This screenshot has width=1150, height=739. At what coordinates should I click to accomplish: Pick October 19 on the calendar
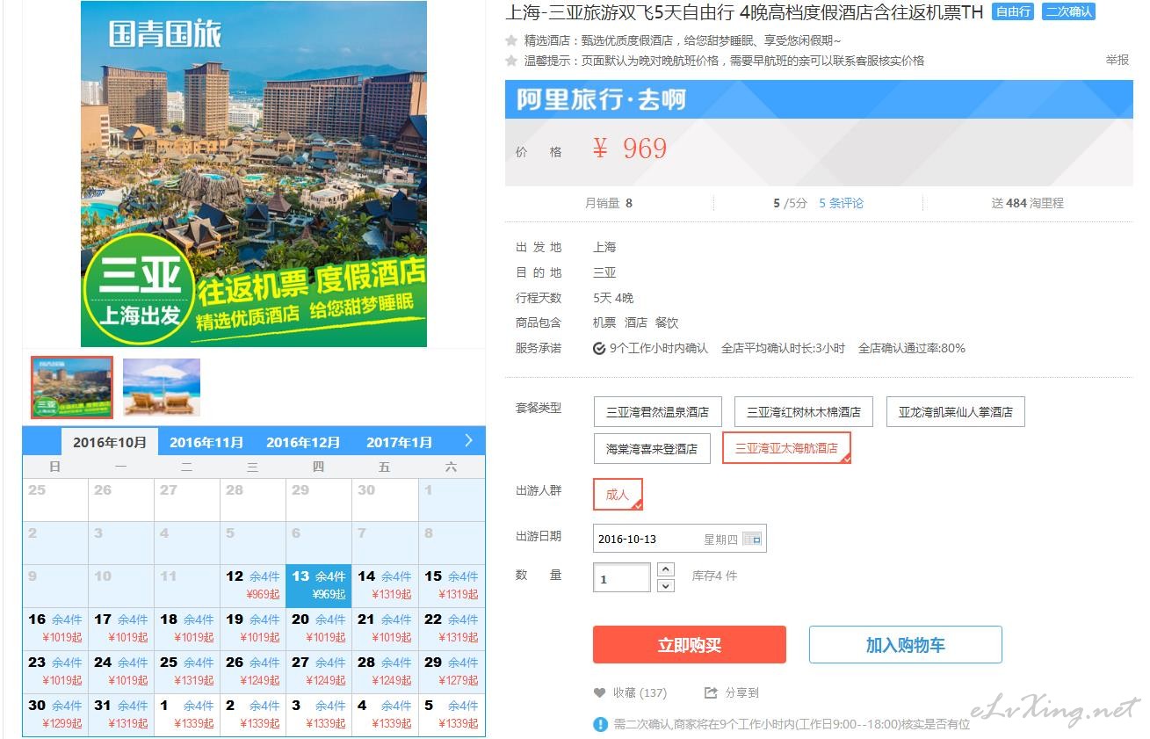point(253,629)
